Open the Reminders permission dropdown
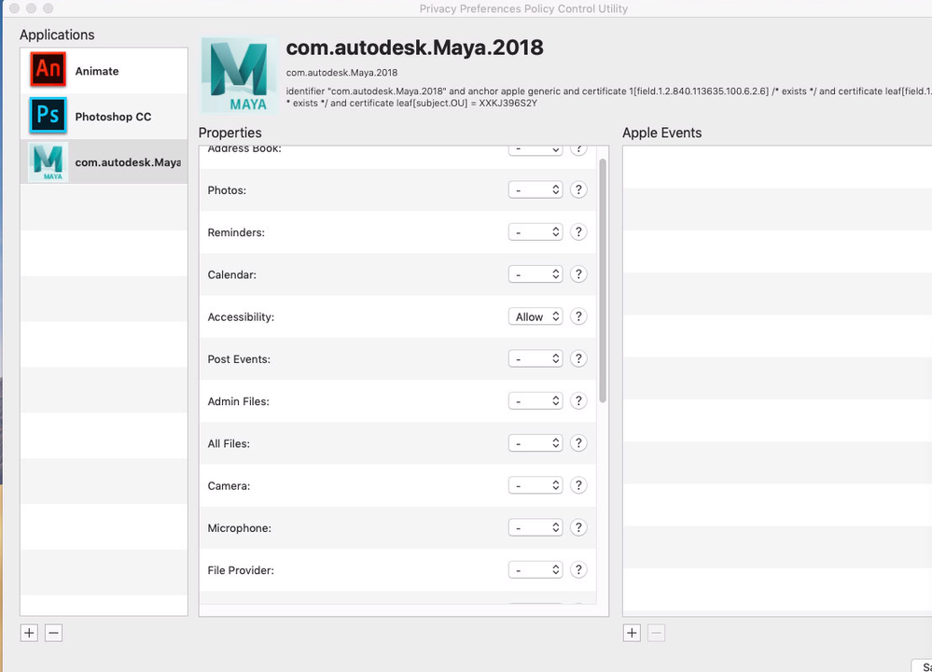 click(x=536, y=231)
